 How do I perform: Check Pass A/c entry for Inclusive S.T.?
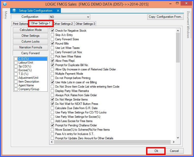tap(52, 134)
